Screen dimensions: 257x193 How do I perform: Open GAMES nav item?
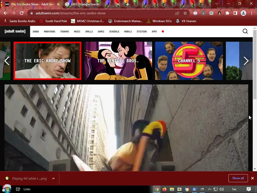tap(101, 31)
